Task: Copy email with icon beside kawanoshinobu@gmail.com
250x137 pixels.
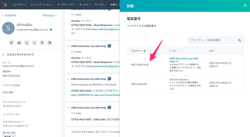Action: point(51,29)
